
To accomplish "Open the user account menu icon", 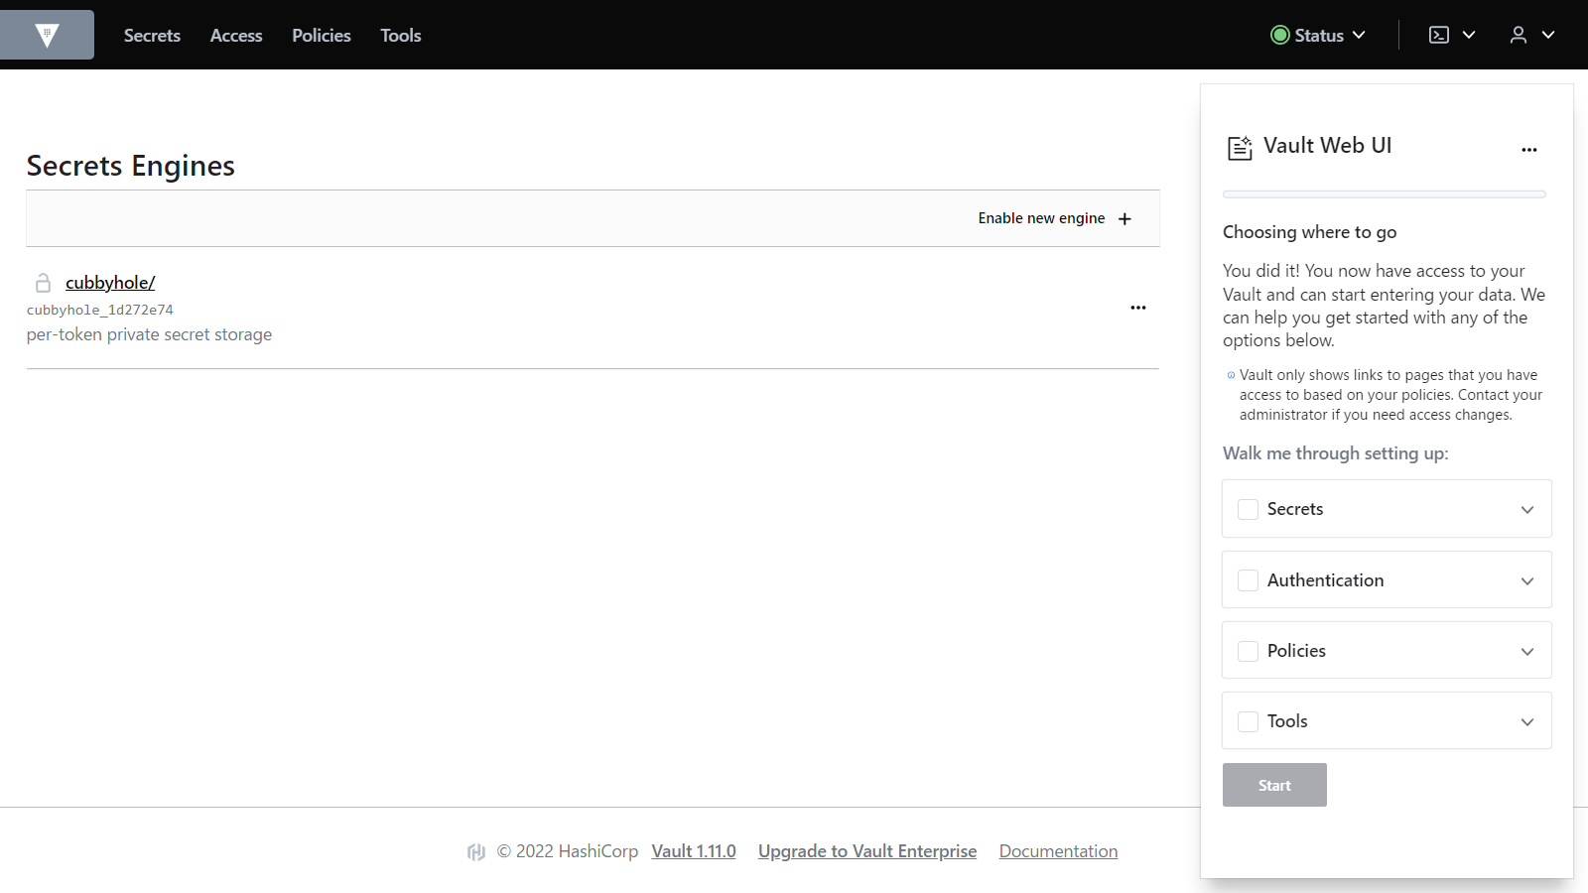I will pyautogui.click(x=1519, y=35).
